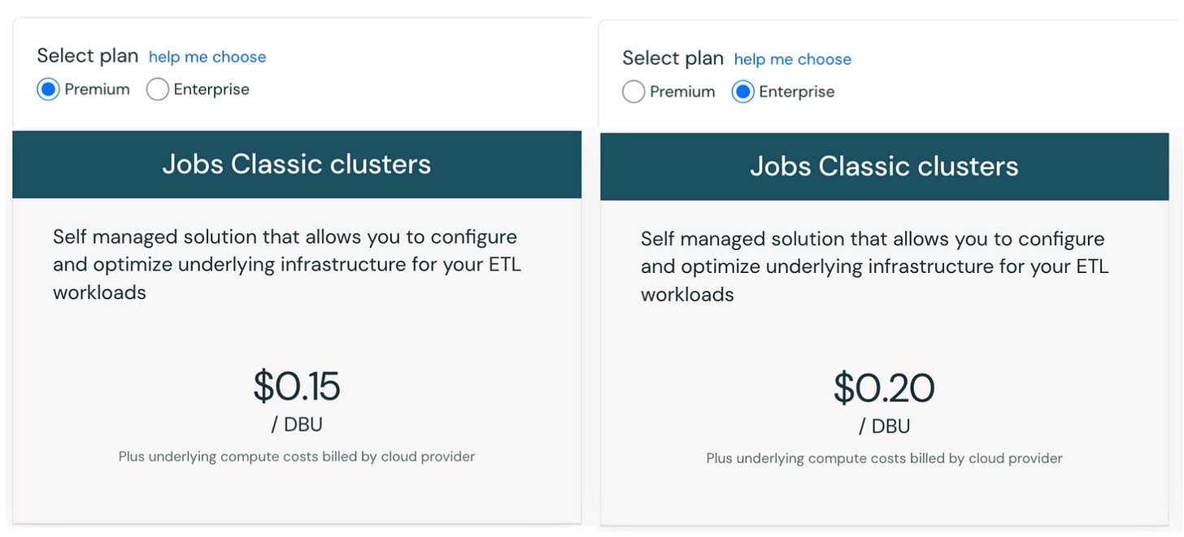Click the right 'Select plan' label
Image resolution: width=1184 pixels, height=537 pixels.
point(673,58)
